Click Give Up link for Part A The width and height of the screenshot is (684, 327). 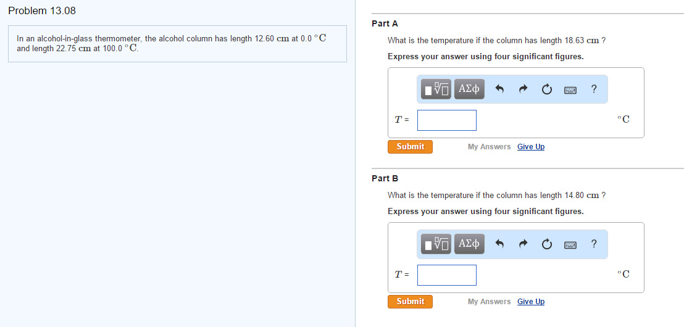point(530,147)
